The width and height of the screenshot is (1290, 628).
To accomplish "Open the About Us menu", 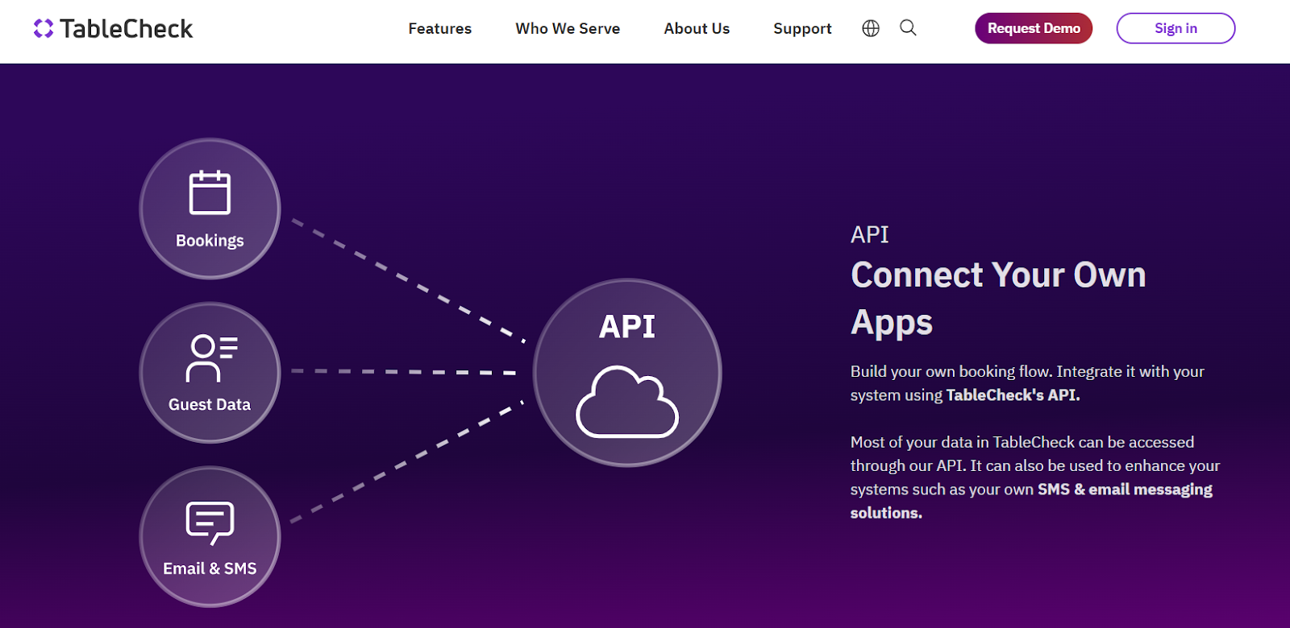I will [697, 28].
